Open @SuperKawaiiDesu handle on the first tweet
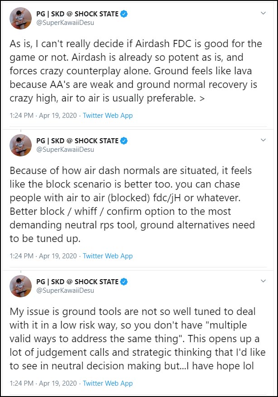278x397 pixels. click(x=65, y=23)
